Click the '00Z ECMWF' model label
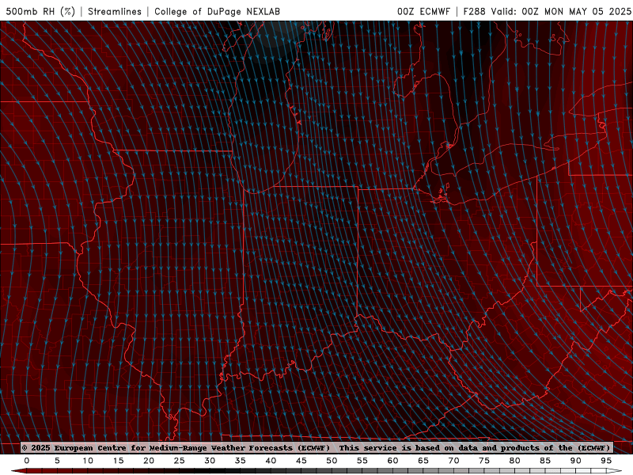The image size is (633, 475). [423, 11]
